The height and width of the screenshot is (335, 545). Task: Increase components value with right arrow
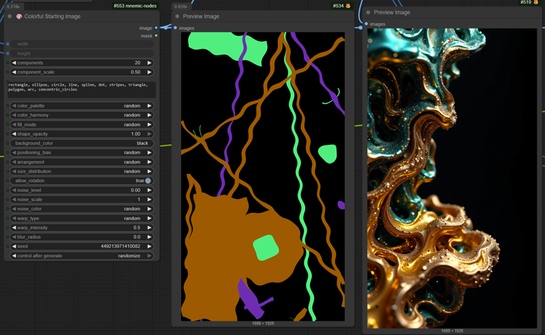pyautogui.click(x=149, y=63)
